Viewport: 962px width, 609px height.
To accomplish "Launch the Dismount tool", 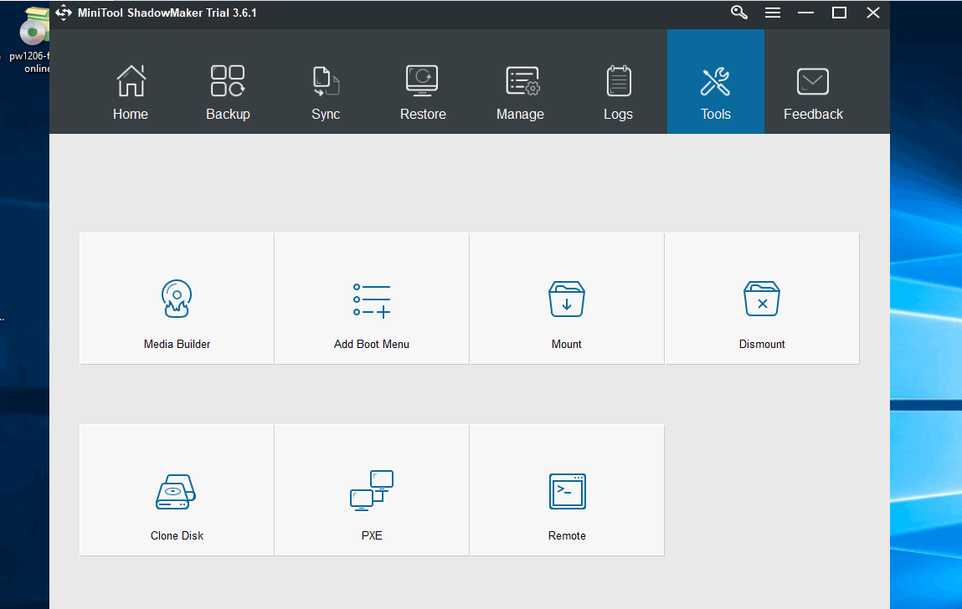I will pyautogui.click(x=761, y=299).
